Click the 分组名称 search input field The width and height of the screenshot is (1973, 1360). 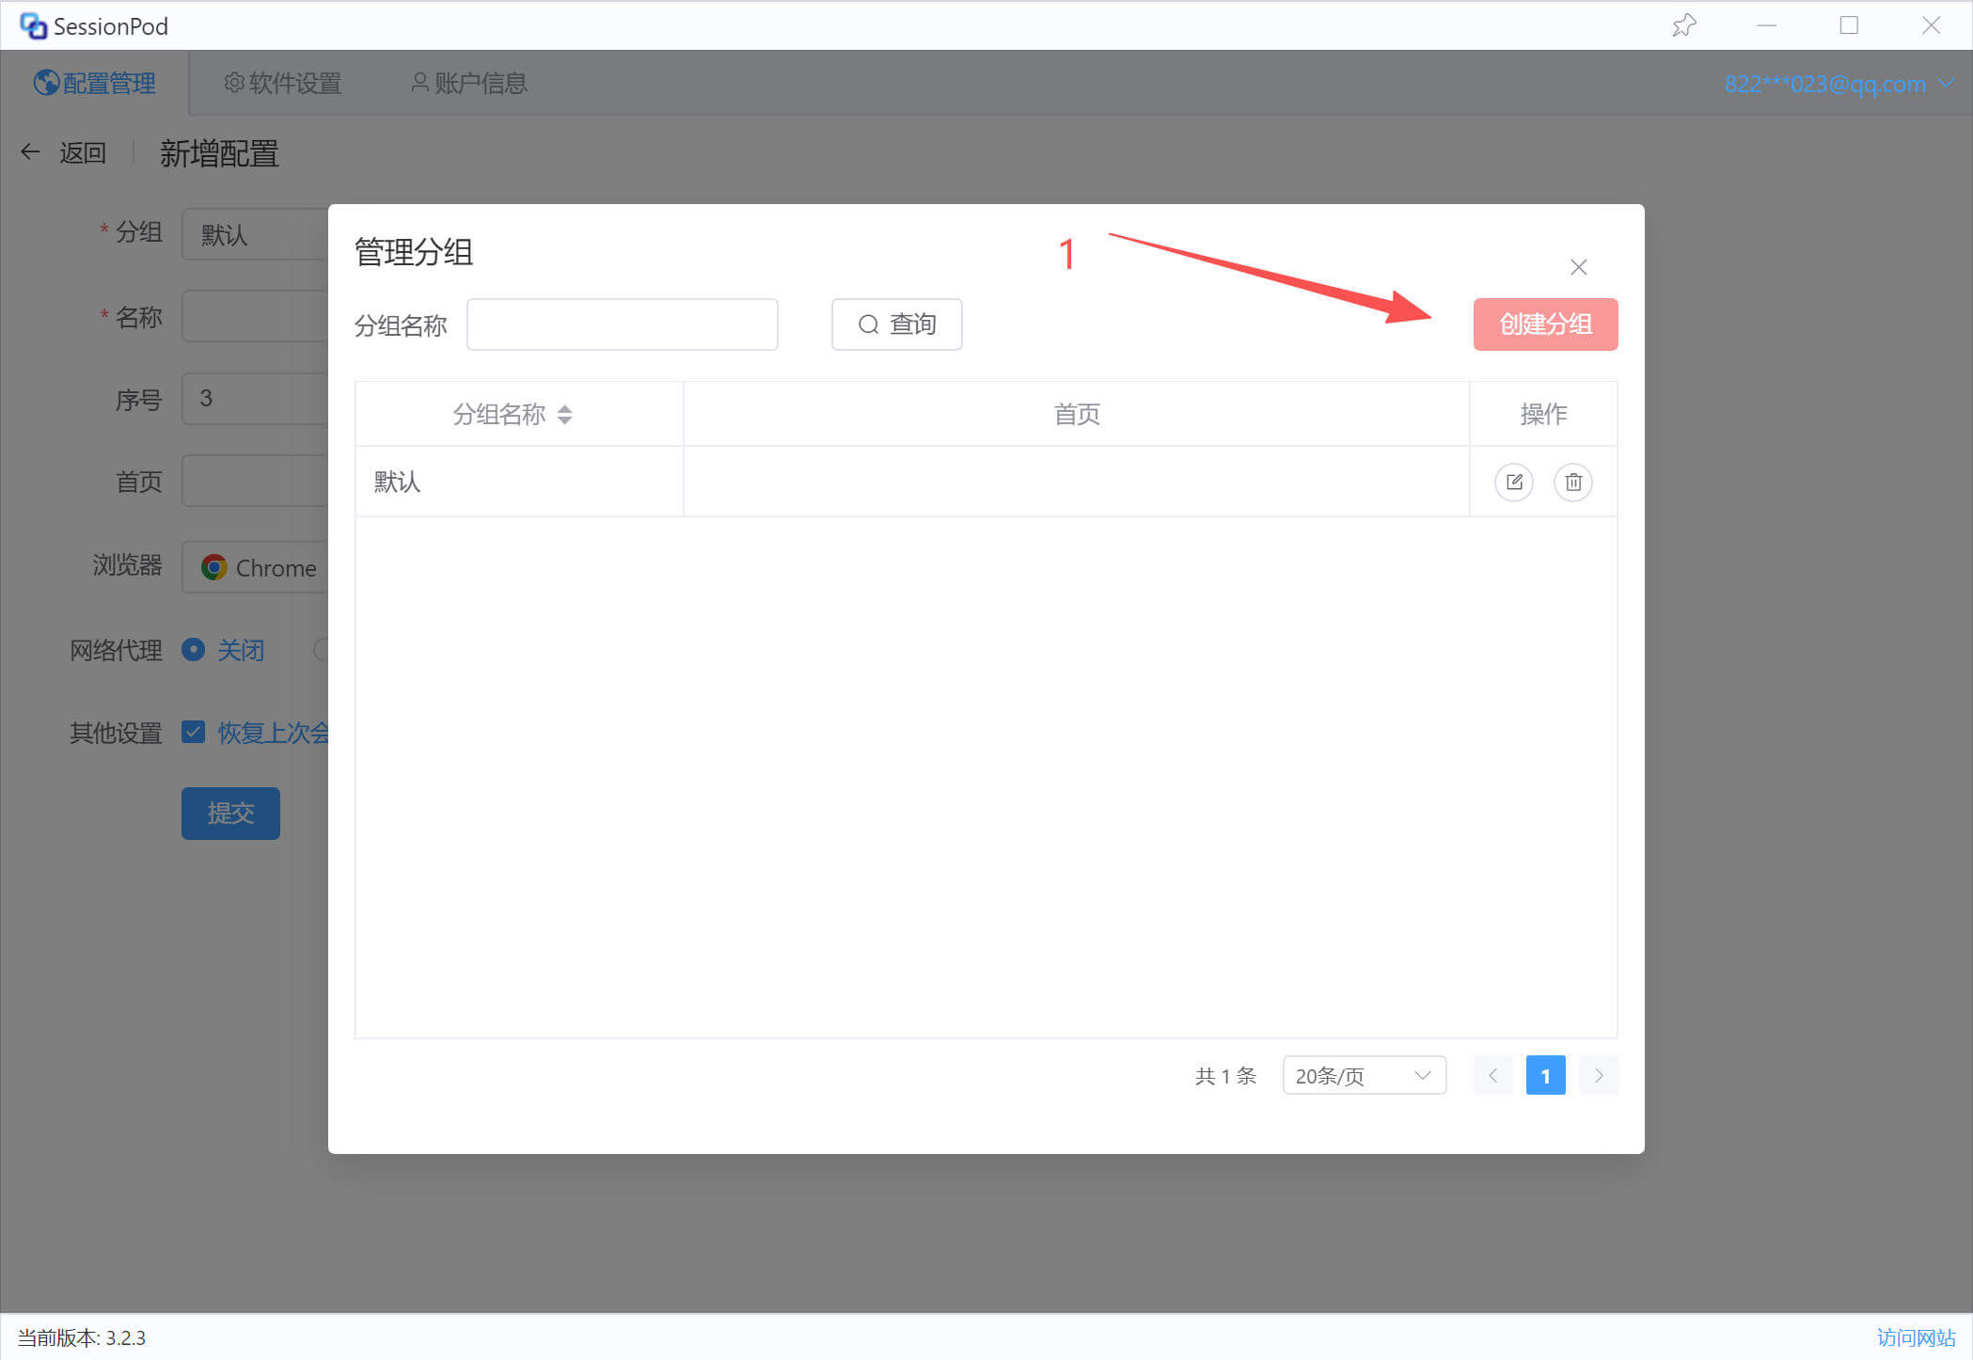coord(622,324)
